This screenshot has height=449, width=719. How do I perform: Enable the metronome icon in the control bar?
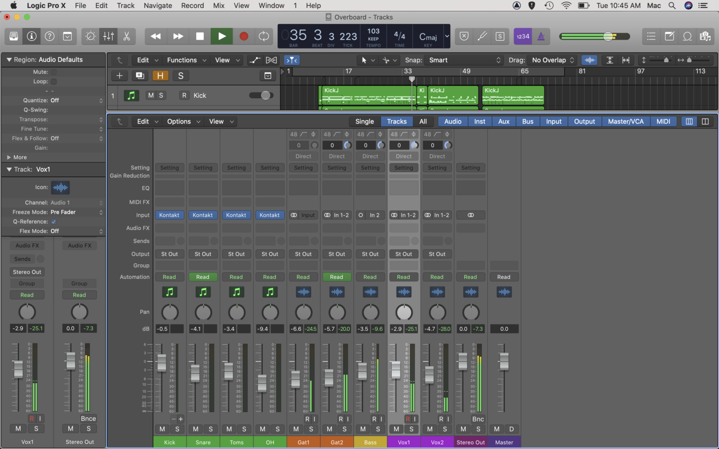(541, 36)
